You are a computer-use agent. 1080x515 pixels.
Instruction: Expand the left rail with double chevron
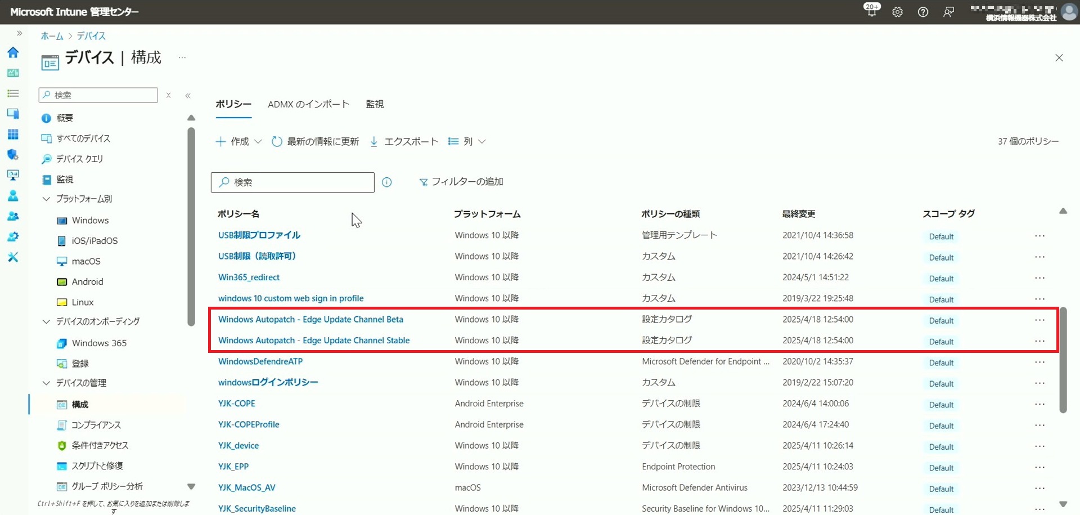[x=19, y=33]
